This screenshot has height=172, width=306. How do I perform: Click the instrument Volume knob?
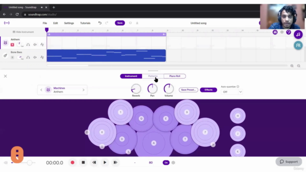pyautogui.click(x=169, y=89)
